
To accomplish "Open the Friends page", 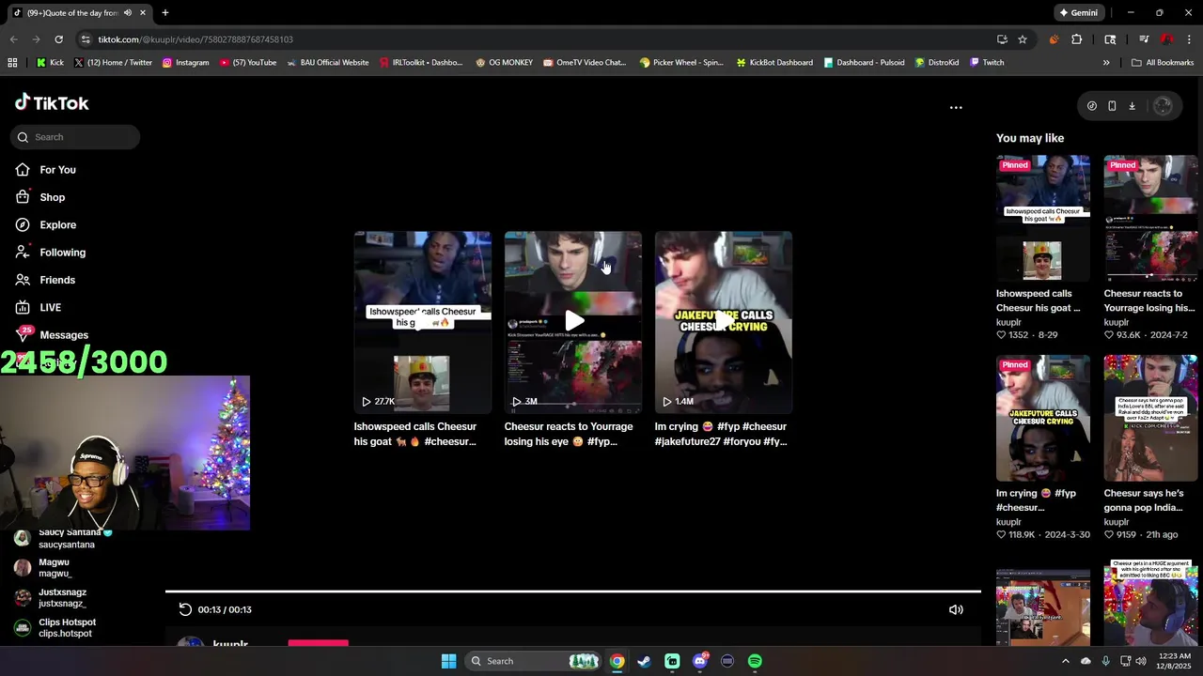I will tap(56, 280).
